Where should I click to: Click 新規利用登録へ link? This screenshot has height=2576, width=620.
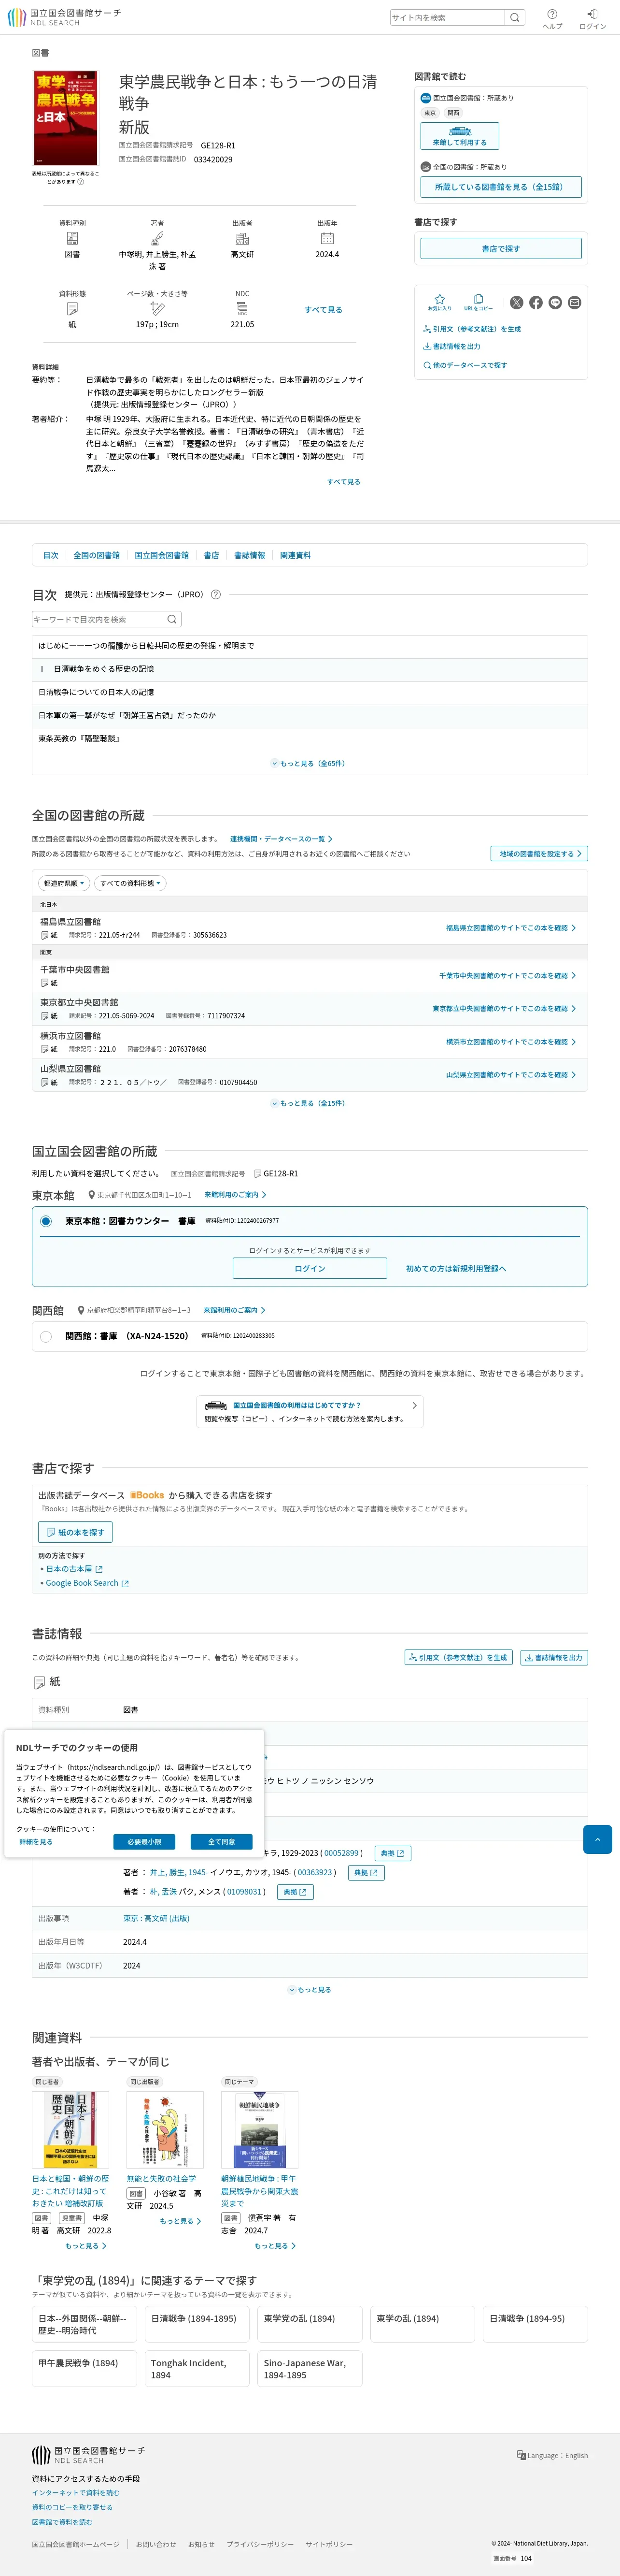(x=455, y=1268)
